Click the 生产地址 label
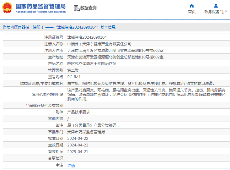 (56, 57)
